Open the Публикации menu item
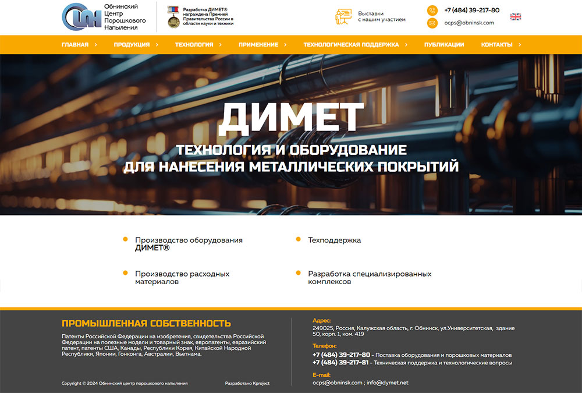The width and height of the screenshot is (582, 393). pos(444,45)
